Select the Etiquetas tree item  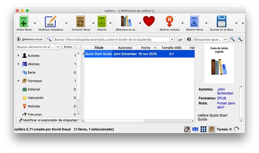34,114
